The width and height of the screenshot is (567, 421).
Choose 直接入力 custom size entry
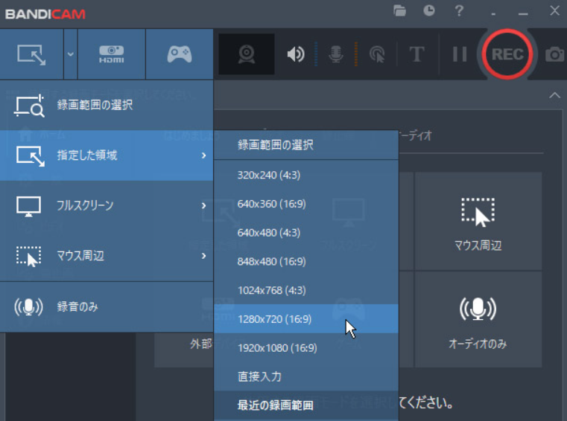click(306, 376)
